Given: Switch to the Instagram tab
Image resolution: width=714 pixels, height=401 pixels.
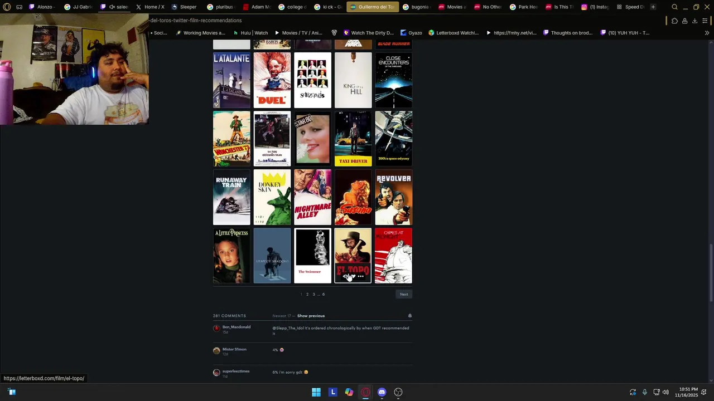Looking at the screenshot, I should (595, 7).
